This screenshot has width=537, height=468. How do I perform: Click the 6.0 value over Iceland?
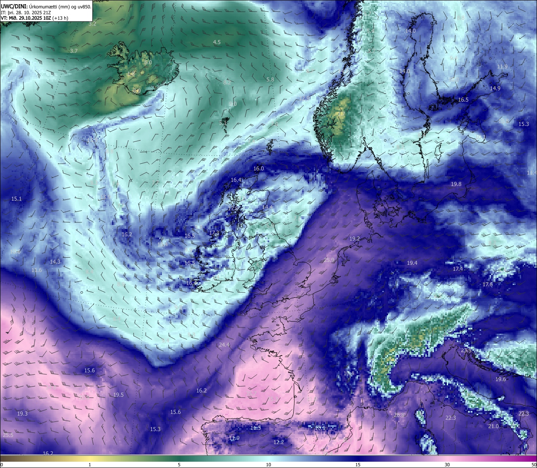tap(148, 62)
